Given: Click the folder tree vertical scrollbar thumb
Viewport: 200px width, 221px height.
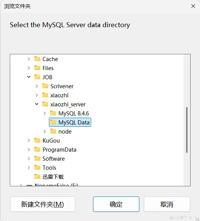Looking at the screenshot, I should tap(187, 130).
